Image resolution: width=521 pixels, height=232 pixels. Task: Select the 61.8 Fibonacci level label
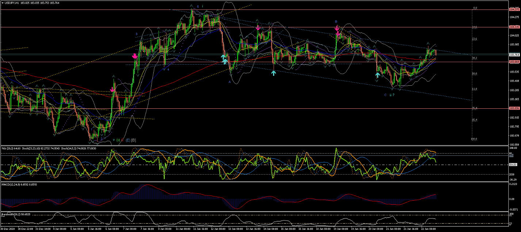474,89
